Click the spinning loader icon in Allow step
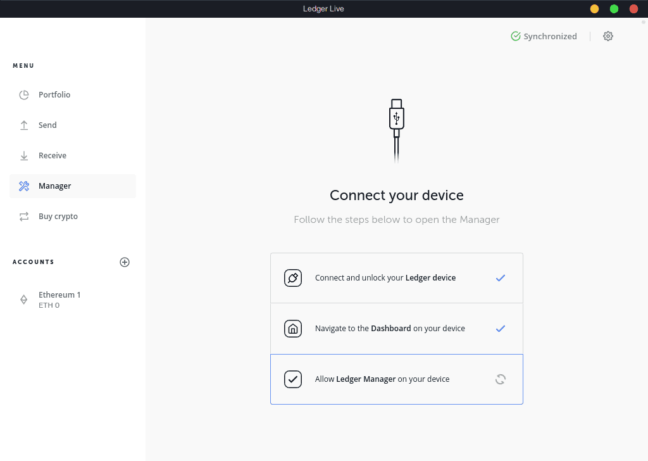 [x=501, y=379]
